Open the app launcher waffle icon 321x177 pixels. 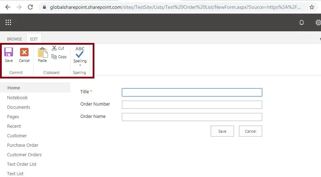point(8,22)
